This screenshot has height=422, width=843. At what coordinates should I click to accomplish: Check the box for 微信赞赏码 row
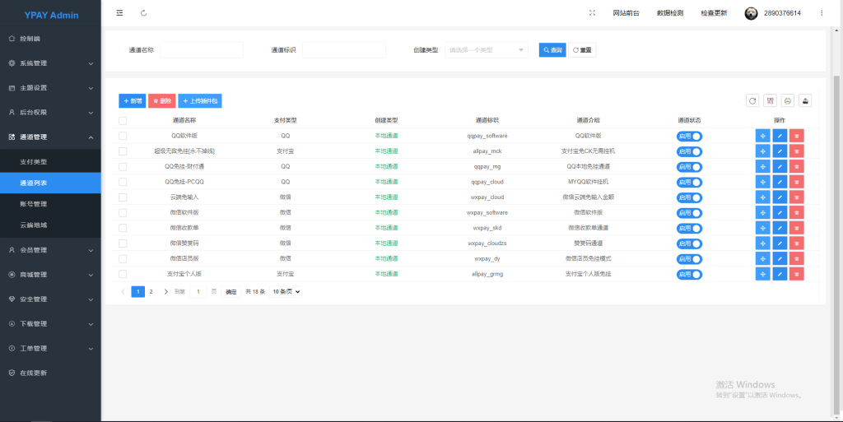click(123, 243)
